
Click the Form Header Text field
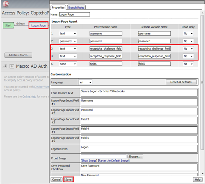[x=139, y=93]
